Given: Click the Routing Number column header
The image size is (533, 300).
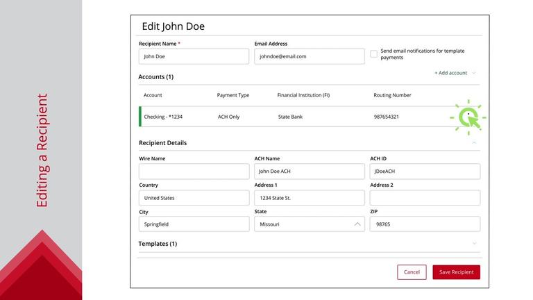Looking at the screenshot, I should pyautogui.click(x=392, y=95).
